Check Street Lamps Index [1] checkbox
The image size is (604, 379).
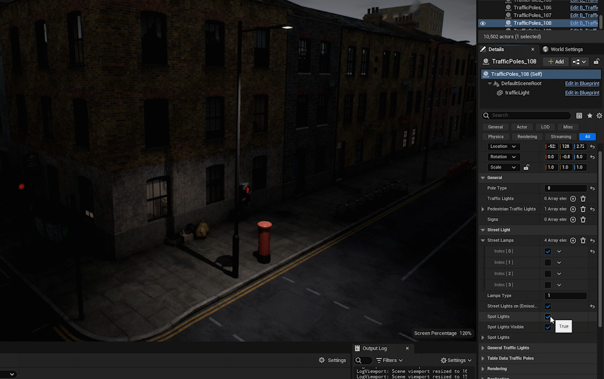coord(548,262)
